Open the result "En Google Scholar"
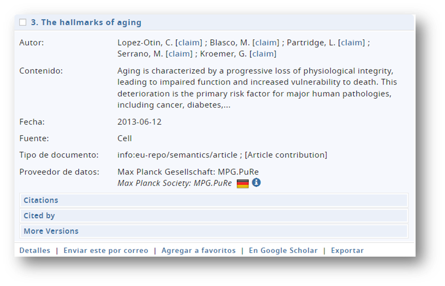 (x=283, y=250)
